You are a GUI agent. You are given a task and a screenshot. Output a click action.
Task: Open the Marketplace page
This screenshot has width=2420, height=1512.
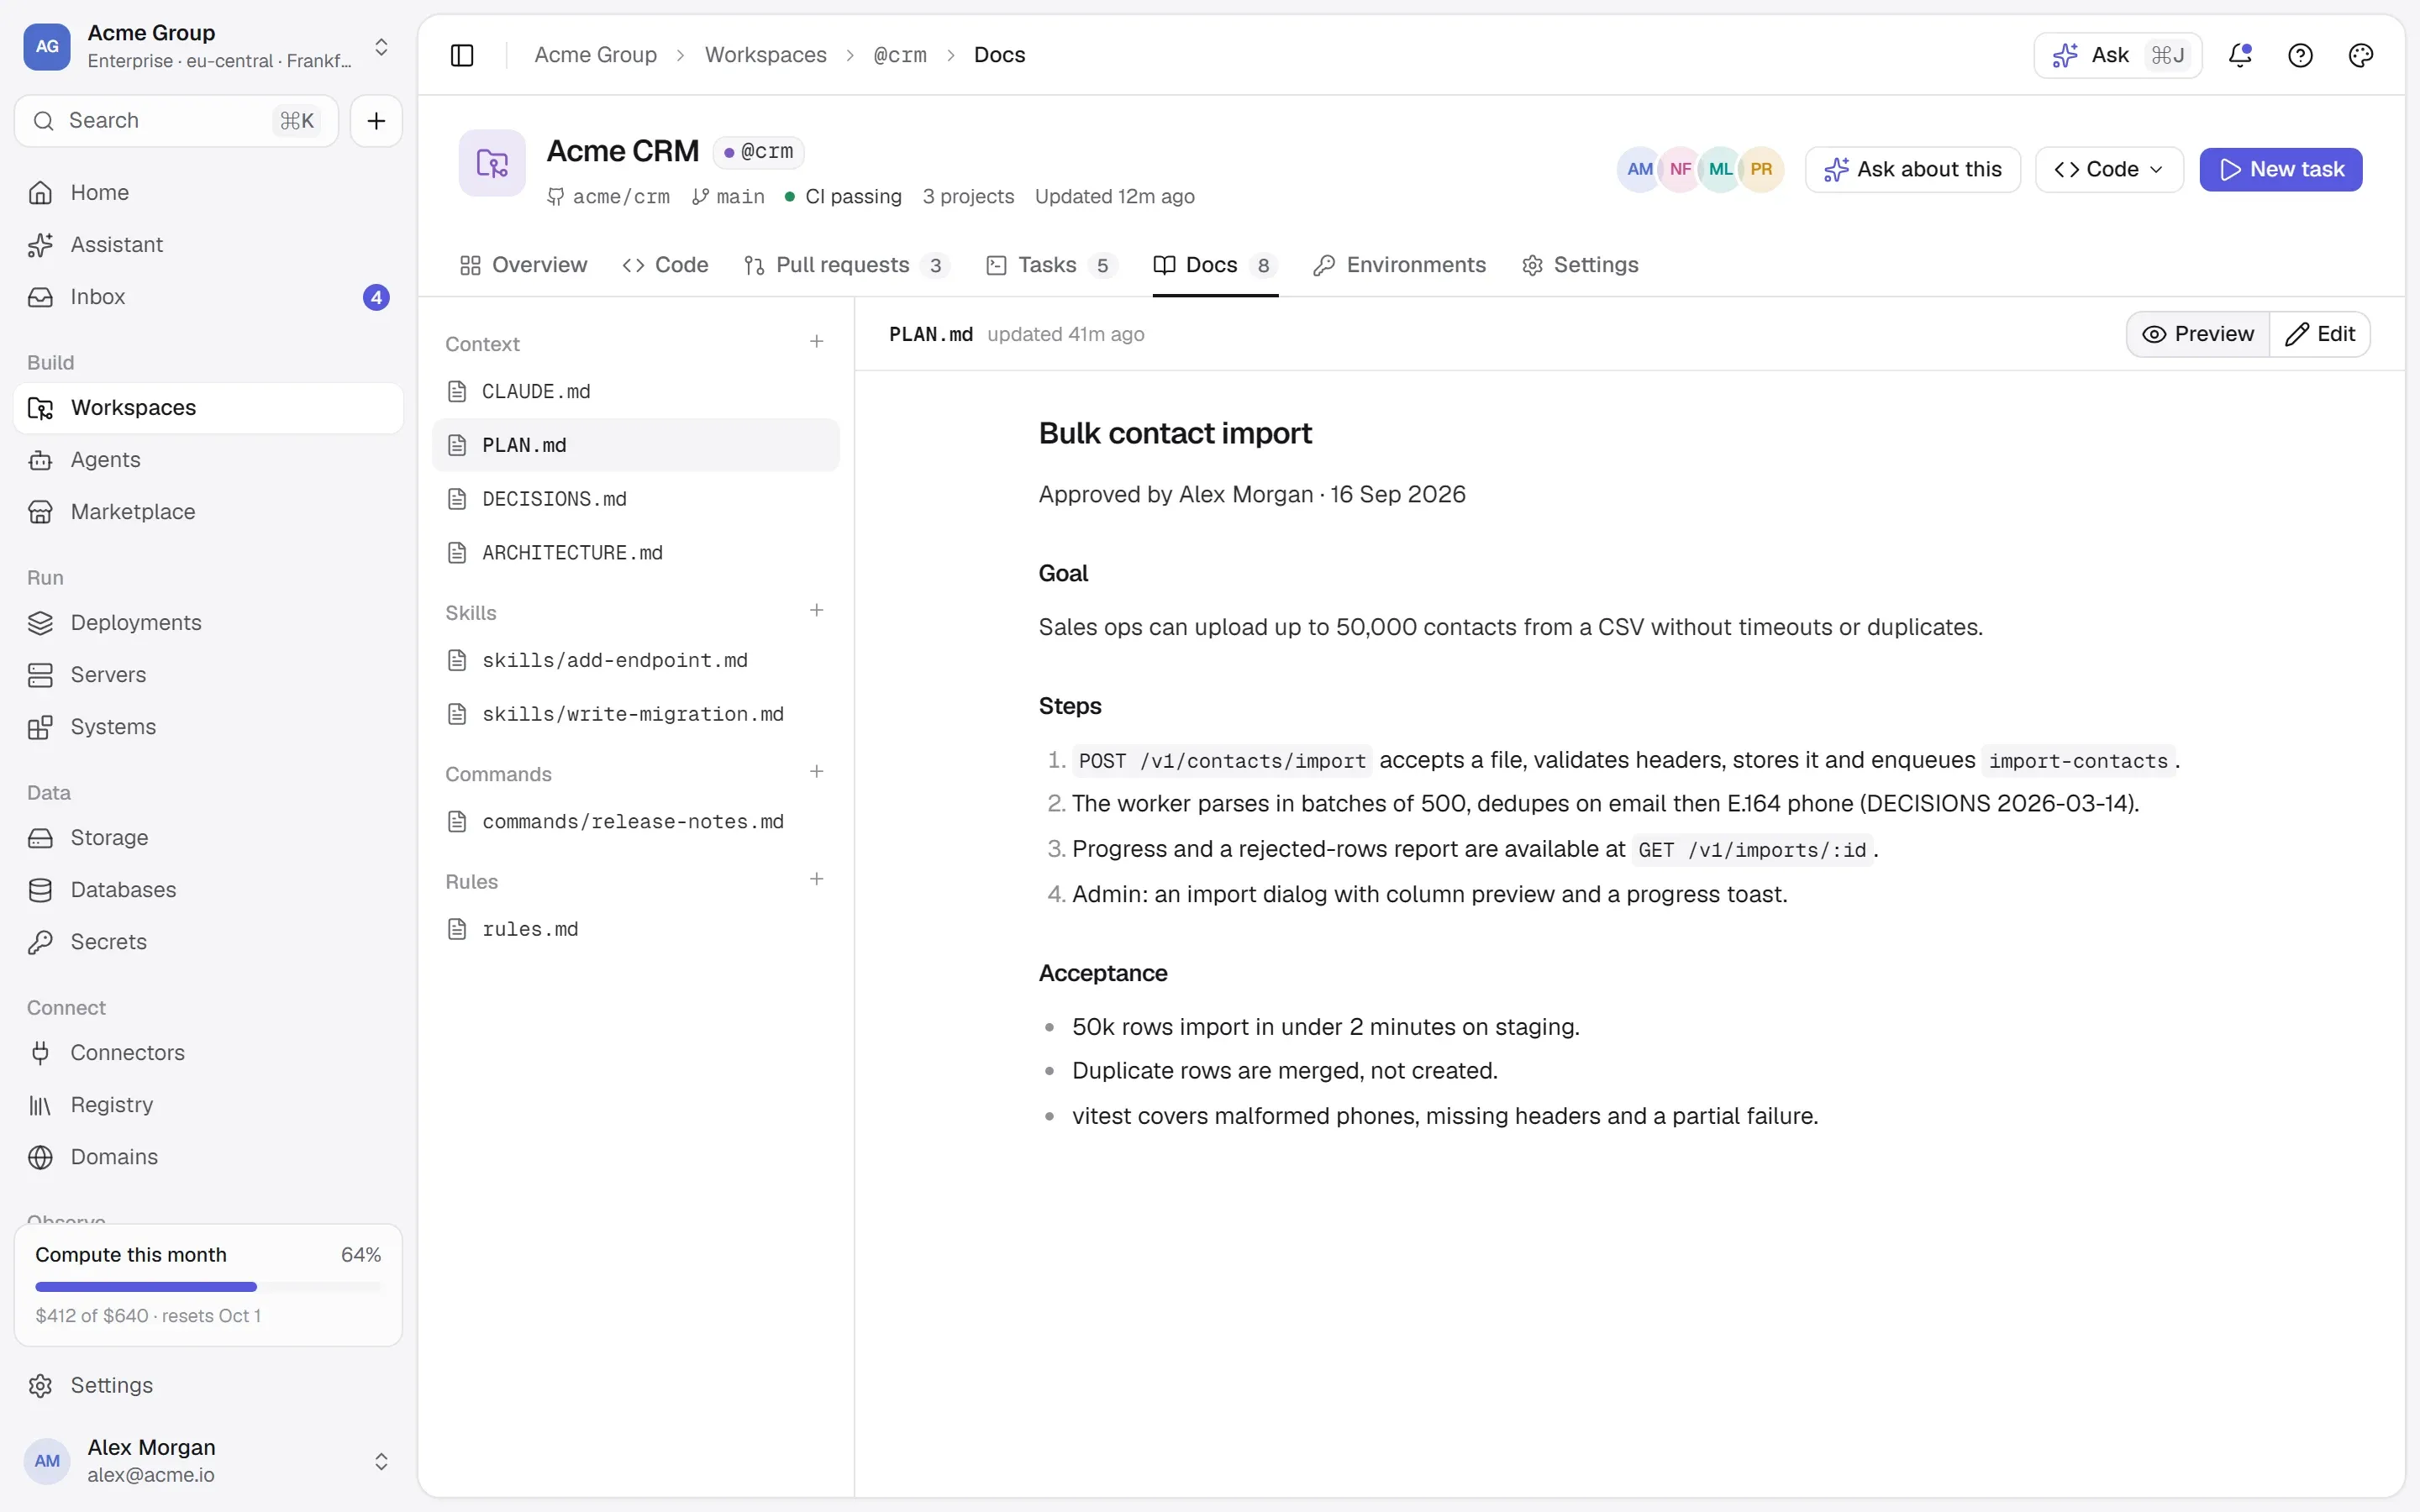point(208,512)
